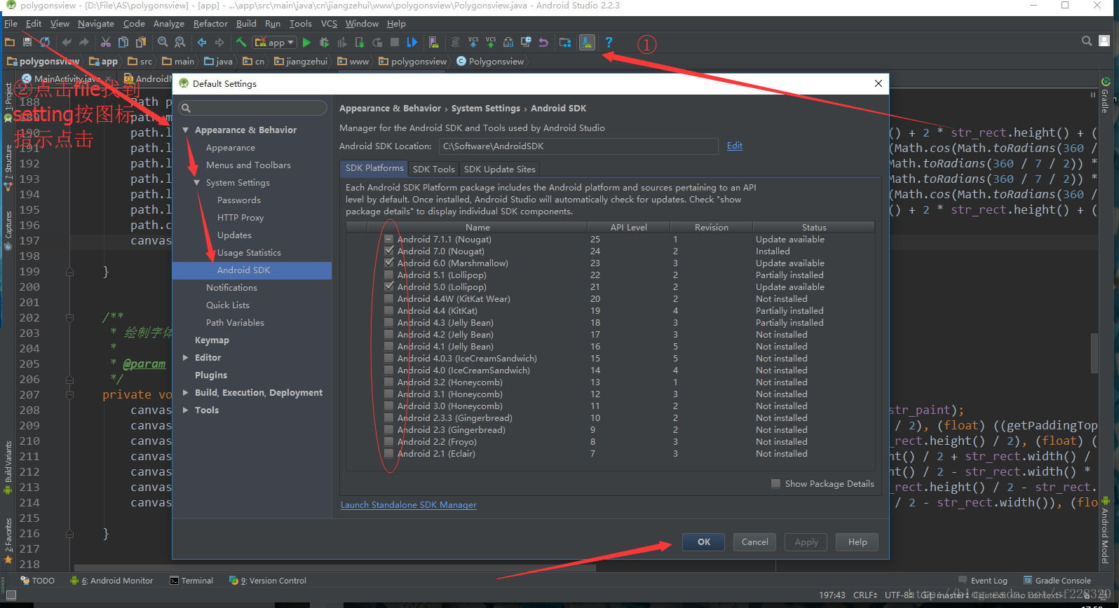This screenshot has height=608, width=1119.
Task: Click the AVD Manager device icon
Action: [434, 42]
